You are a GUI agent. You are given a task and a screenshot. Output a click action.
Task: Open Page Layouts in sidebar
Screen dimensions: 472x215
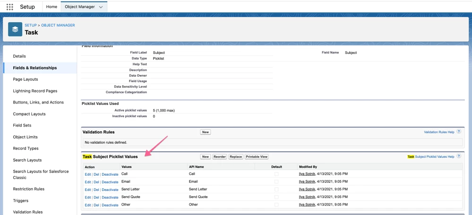(26, 79)
